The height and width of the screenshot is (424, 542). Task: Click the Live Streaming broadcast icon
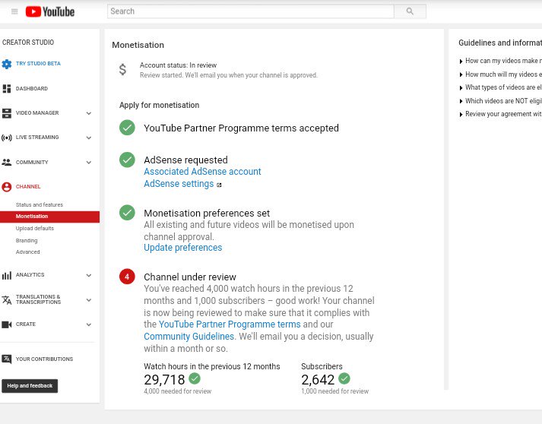pyautogui.click(x=7, y=138)
